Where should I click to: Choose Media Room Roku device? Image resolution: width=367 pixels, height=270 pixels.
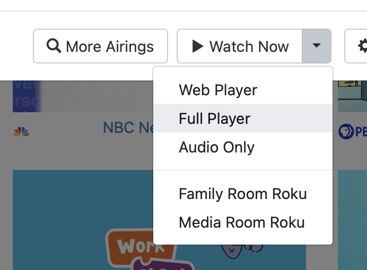241,222
